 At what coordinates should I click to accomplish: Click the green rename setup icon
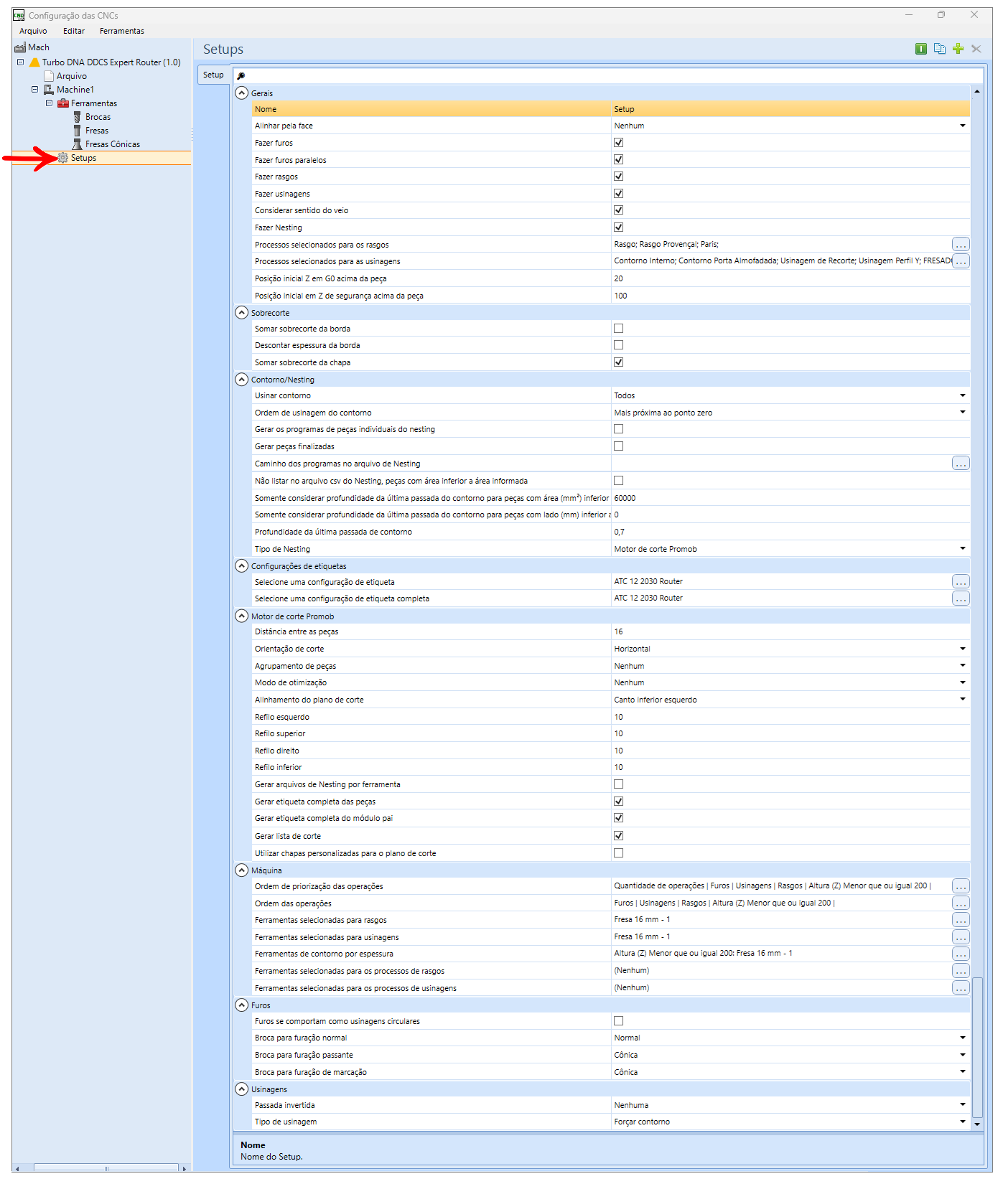tap(921, 49)
